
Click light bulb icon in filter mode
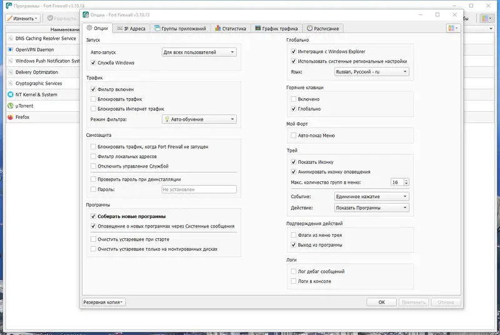(x=166, y=119)
